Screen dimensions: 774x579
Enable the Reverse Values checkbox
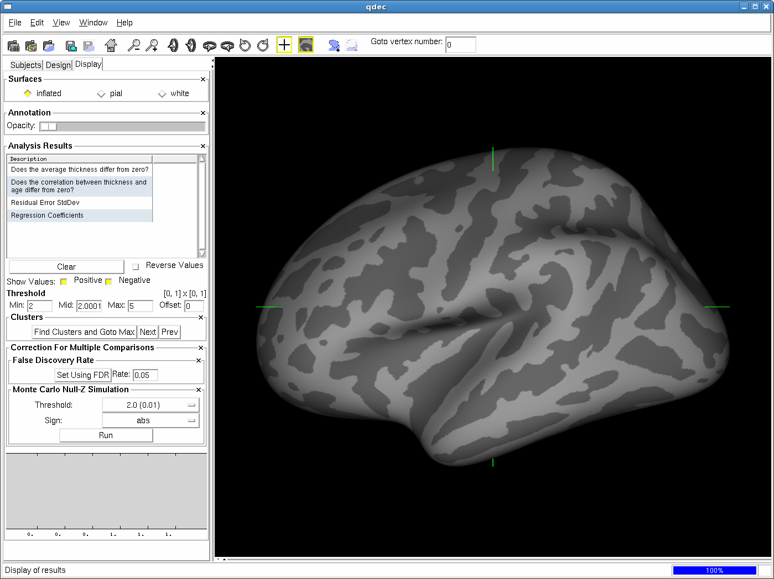pyautogui.click(x=136, y=267)
